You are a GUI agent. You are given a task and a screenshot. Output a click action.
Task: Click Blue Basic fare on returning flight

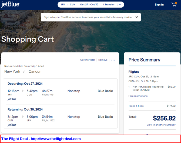105,117
